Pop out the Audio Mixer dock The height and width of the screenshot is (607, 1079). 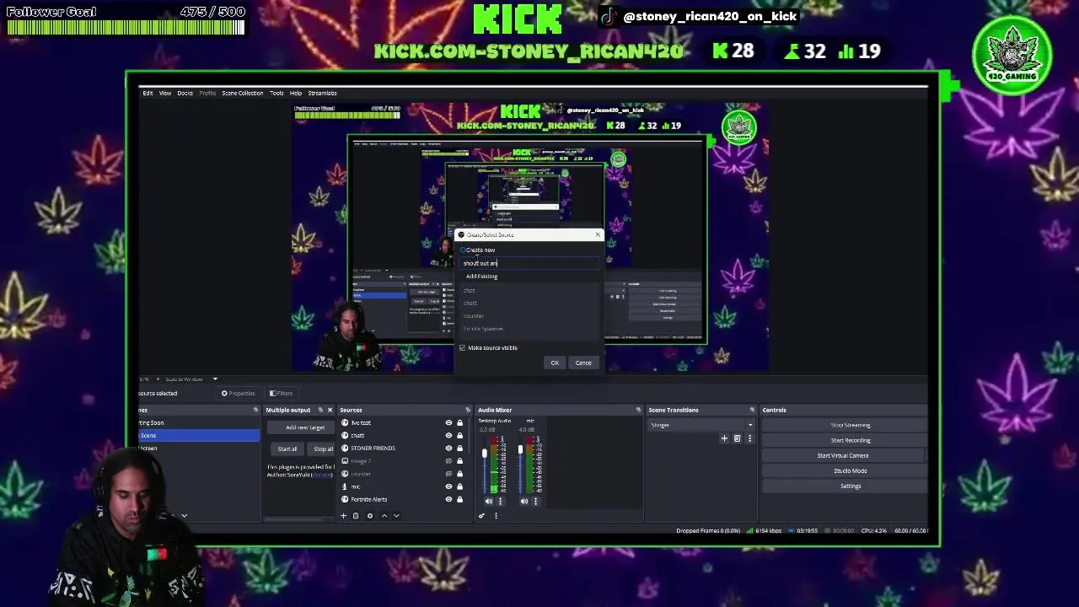tap(638, 410)
